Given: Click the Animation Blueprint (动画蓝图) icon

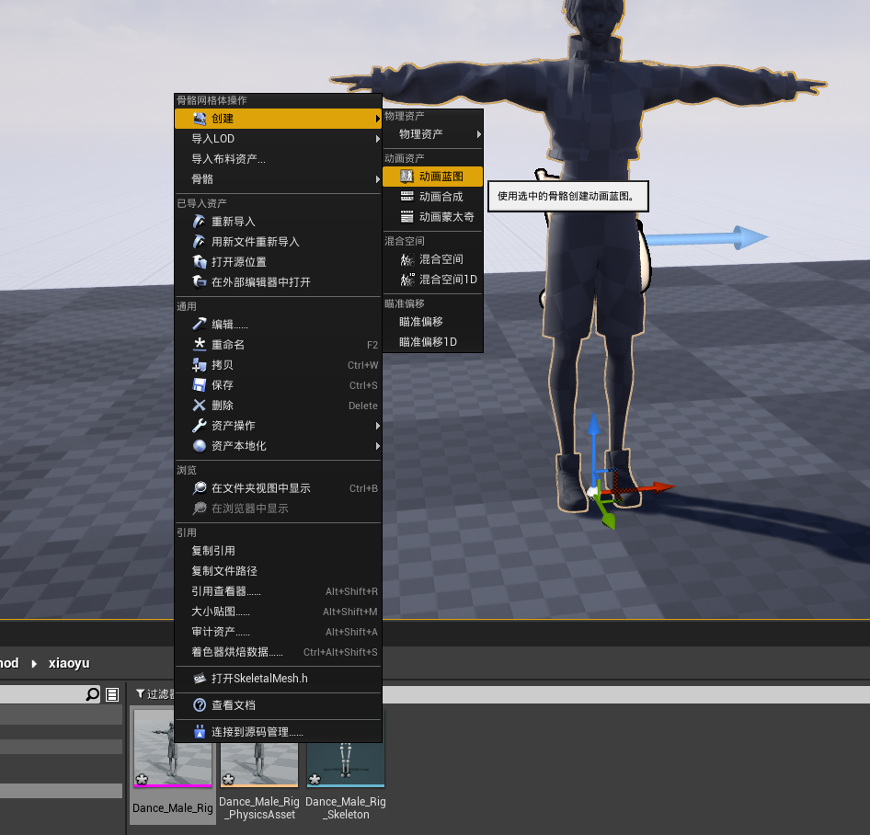Looking at the screenshot, I should coord(407,176).
